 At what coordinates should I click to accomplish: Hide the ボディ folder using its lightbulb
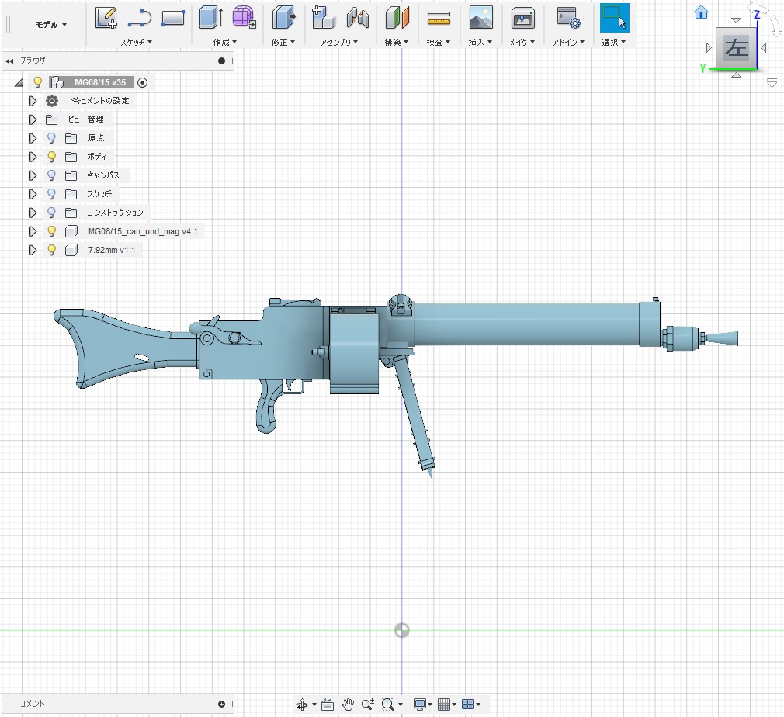coord(52,157)
